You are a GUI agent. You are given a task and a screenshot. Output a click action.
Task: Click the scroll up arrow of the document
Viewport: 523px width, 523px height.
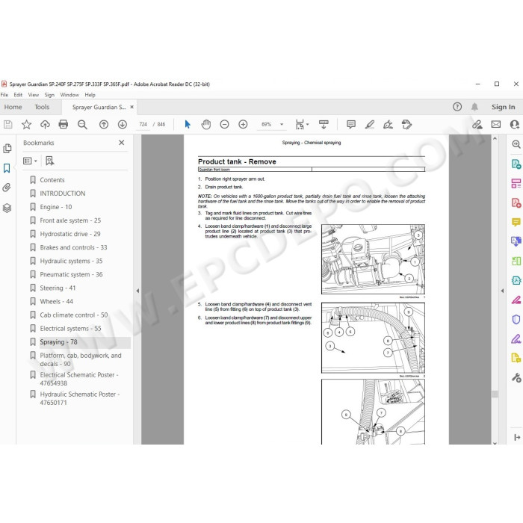pyautogui.click(x=495, y=138)
